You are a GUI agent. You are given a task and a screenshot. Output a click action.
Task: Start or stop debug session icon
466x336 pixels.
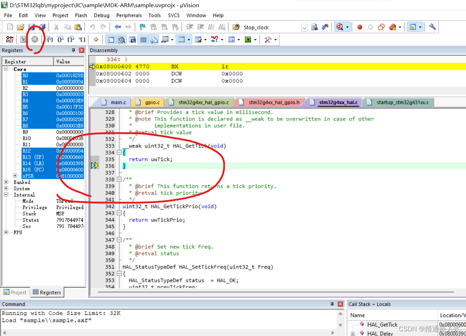(x=339, y=27)
